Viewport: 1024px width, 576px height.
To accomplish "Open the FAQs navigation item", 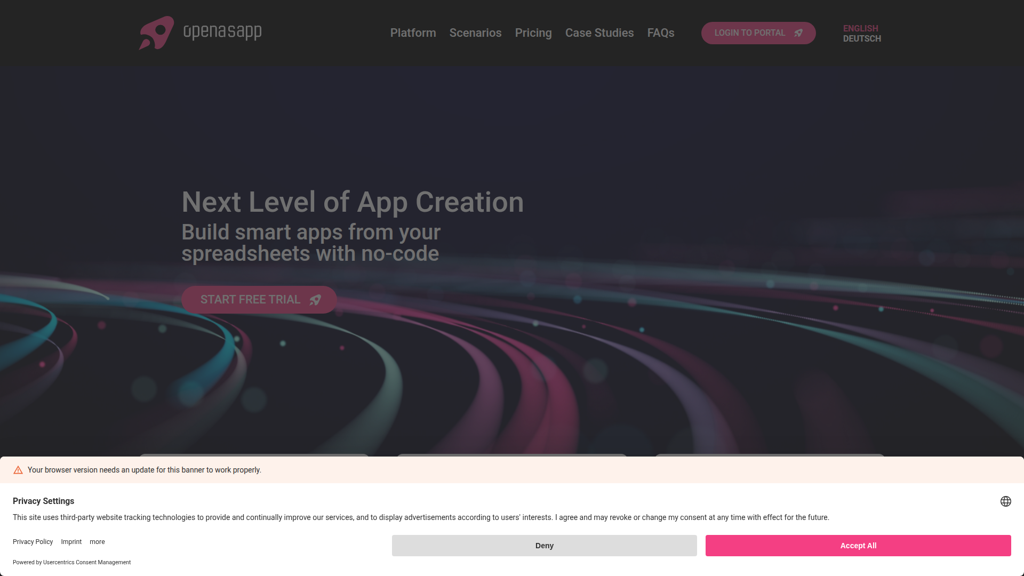I will [x=661, y=33].
